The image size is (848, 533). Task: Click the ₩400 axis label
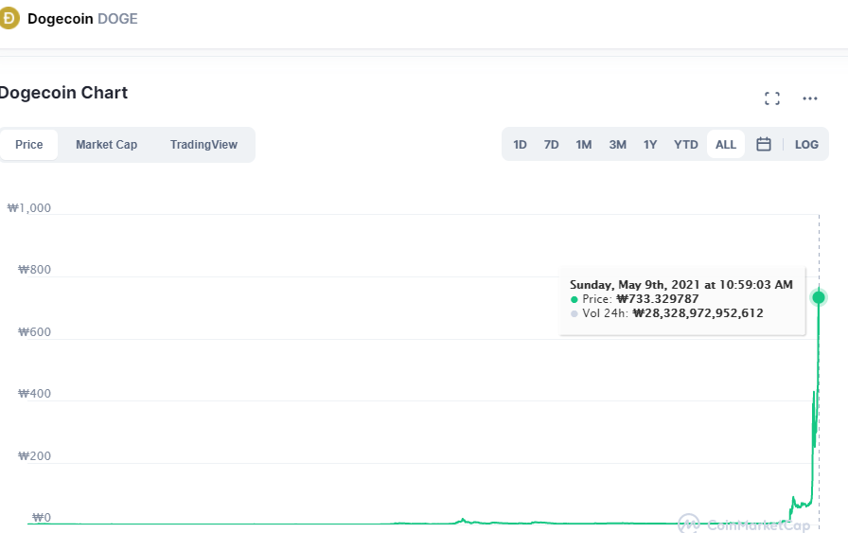coord(35,394)
